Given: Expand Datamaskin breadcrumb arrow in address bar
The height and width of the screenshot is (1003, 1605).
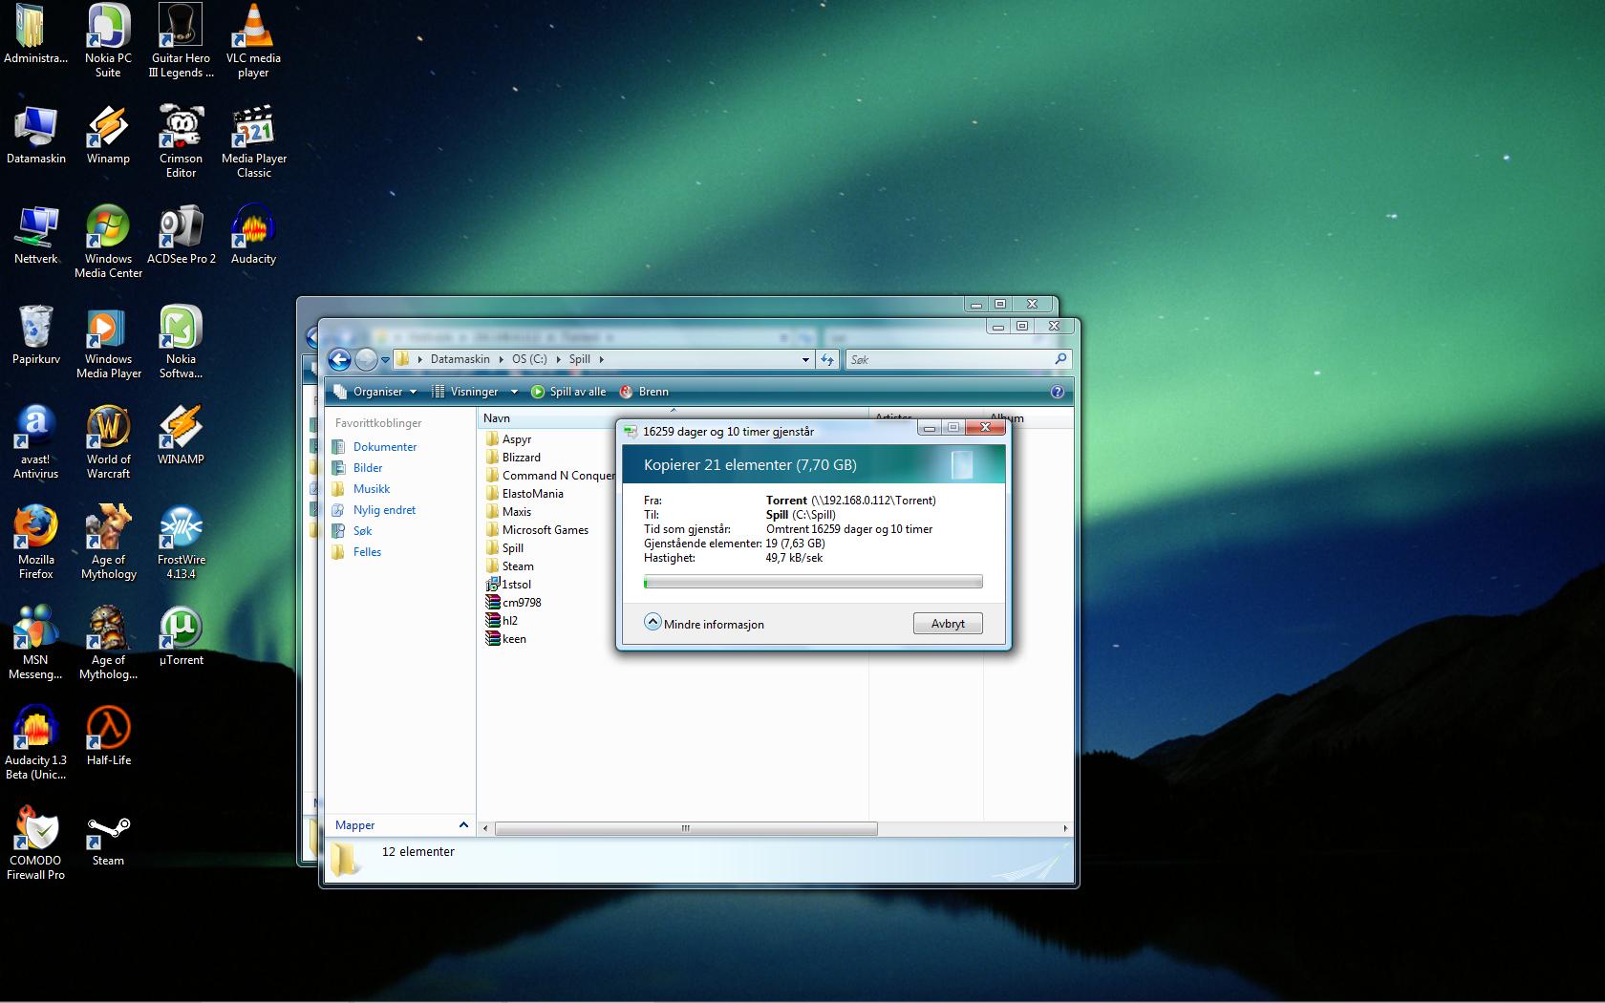Looking at the screenshot, I should [x=500, y=360].
